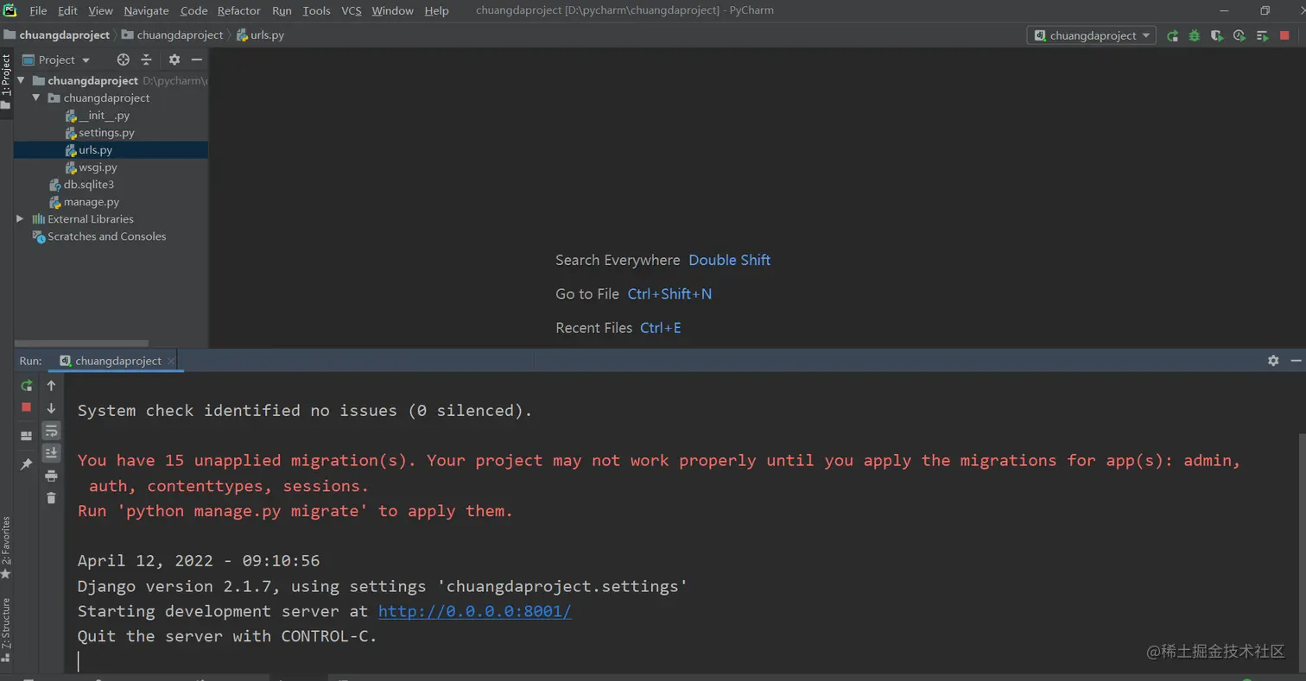The height and width of the screenshot is (681, 1306).
Task: Rerun from the Run panel sidebar
Action: pyautogui.click(x=26, y=386)
